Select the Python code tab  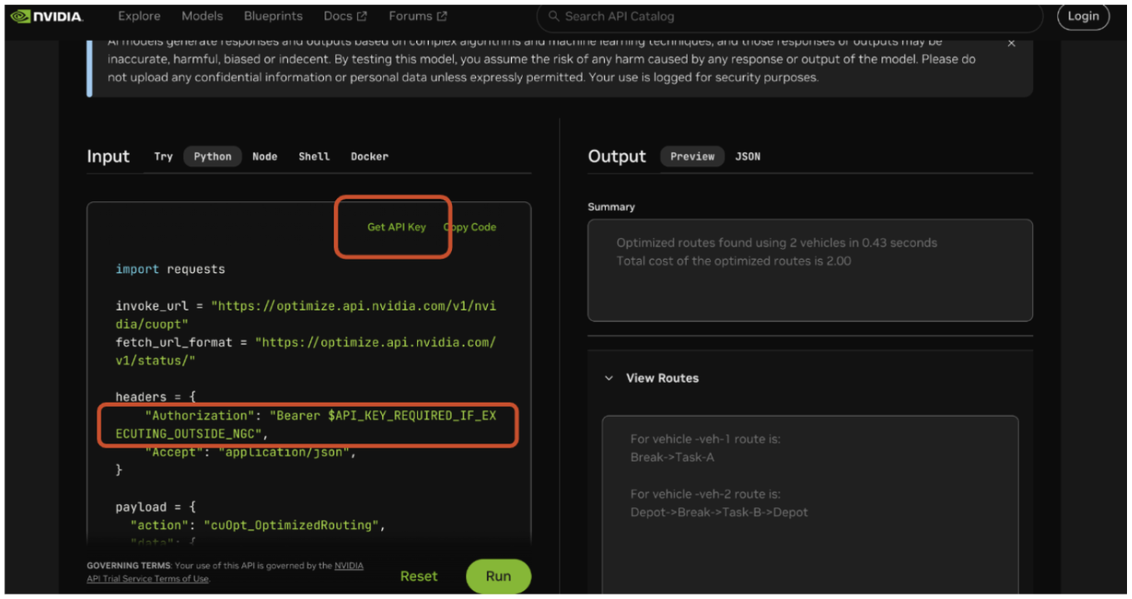pos(213,156)
